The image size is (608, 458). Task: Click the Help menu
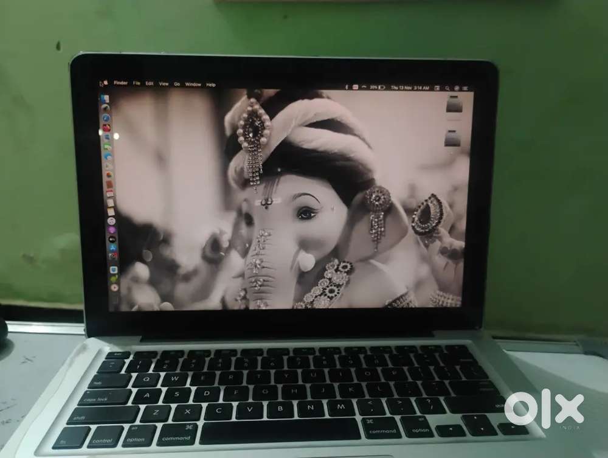point(211,85)
